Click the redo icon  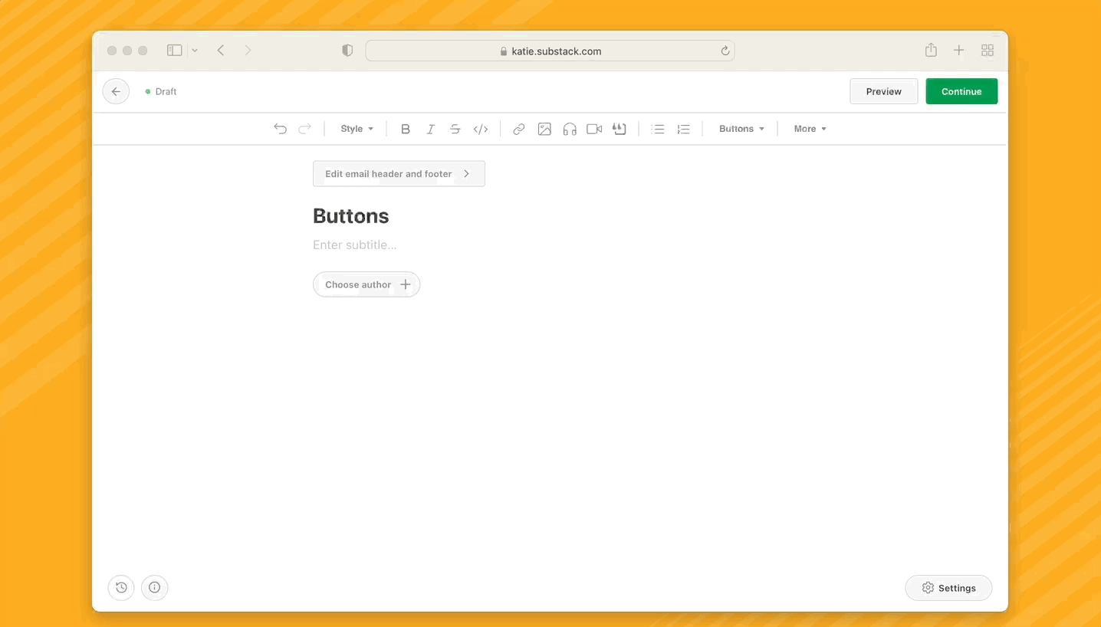304,129
